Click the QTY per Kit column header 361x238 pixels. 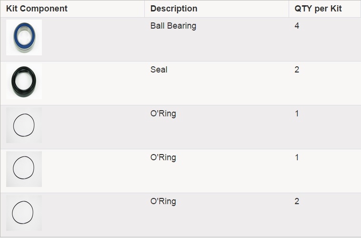[x=318, y=9]
